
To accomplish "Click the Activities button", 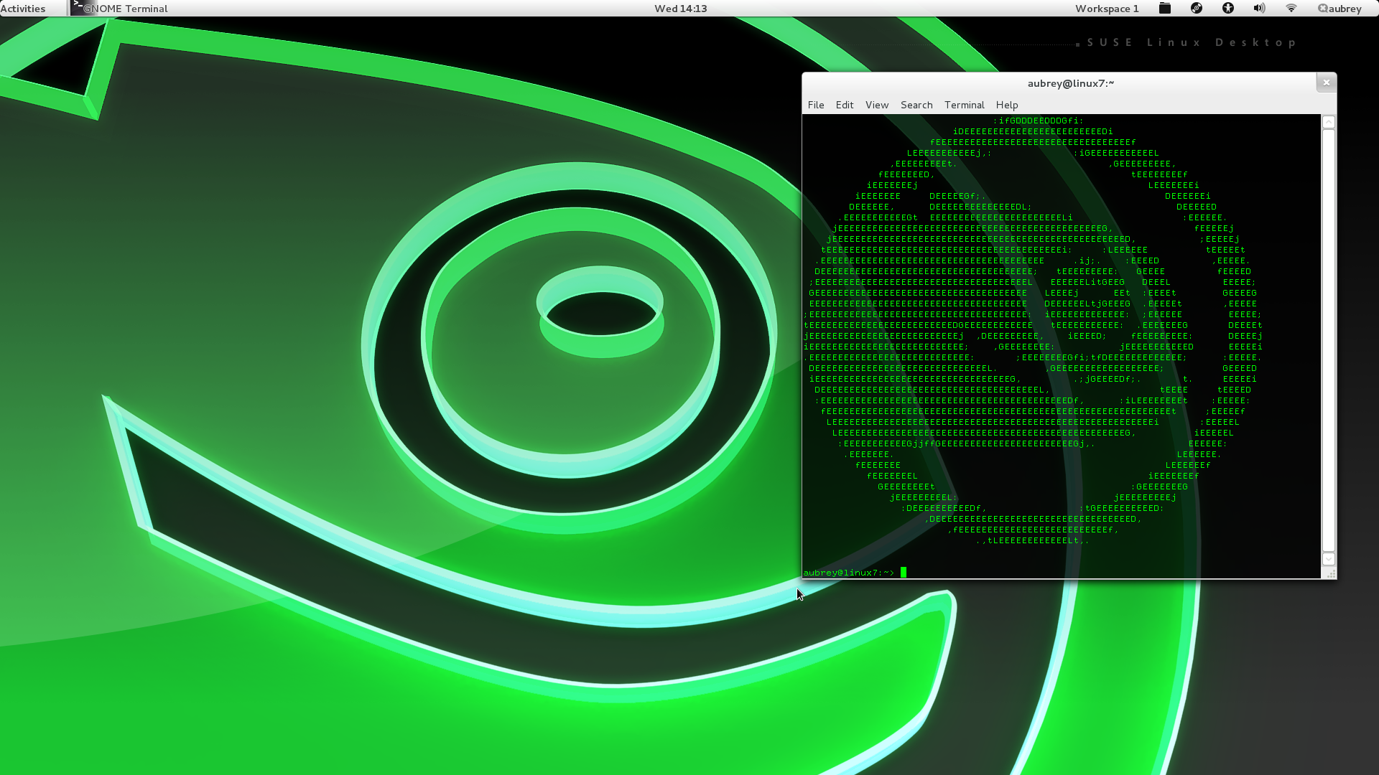I will pyautogui.click(x=23, y=9).
